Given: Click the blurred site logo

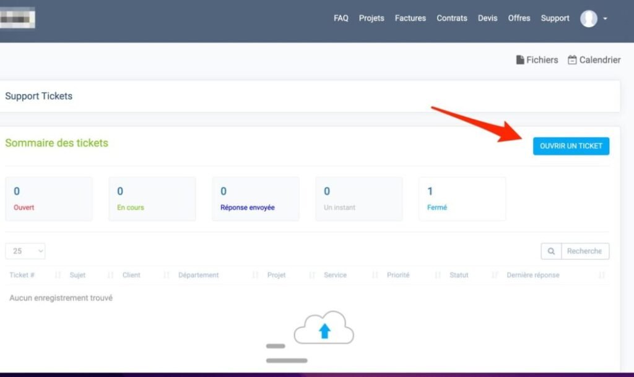Looking at the screenshot, I should [17, 18].
